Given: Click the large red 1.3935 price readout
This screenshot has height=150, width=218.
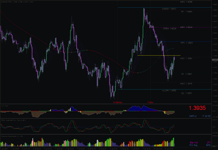Looking at the screenshot, I should [x=197, y=108].
